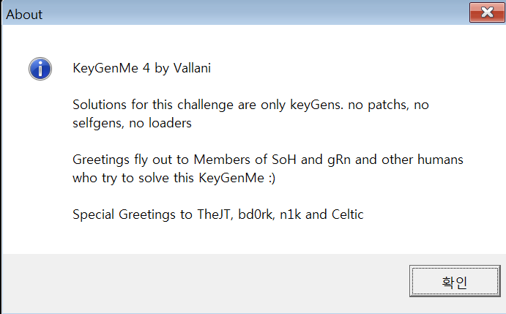The image size is (506, 314).
Task: Click the line starting "Solutions for this challenge"
Action: point(250,105)
